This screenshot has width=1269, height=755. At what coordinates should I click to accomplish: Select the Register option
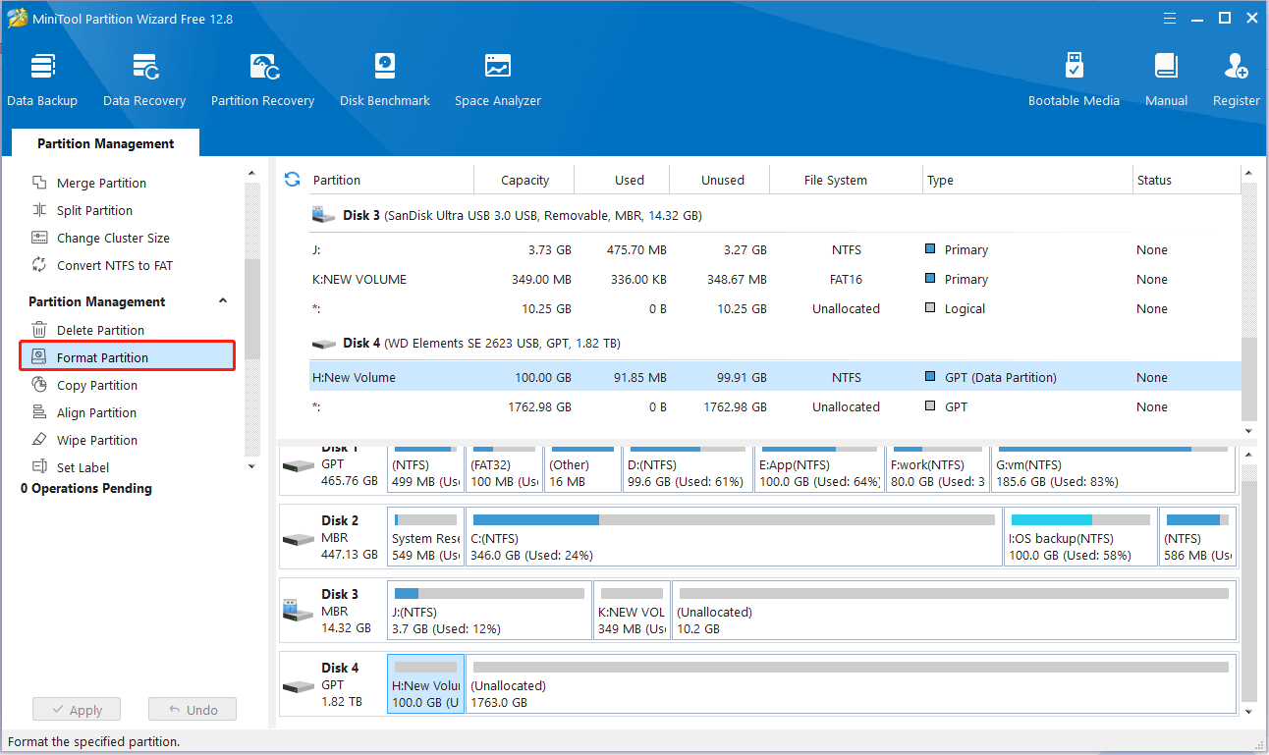(1236, 79)
